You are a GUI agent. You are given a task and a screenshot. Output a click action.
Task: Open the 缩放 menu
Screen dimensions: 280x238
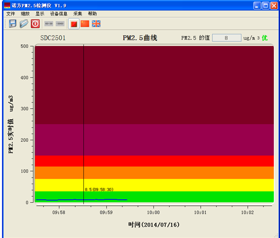25,14
